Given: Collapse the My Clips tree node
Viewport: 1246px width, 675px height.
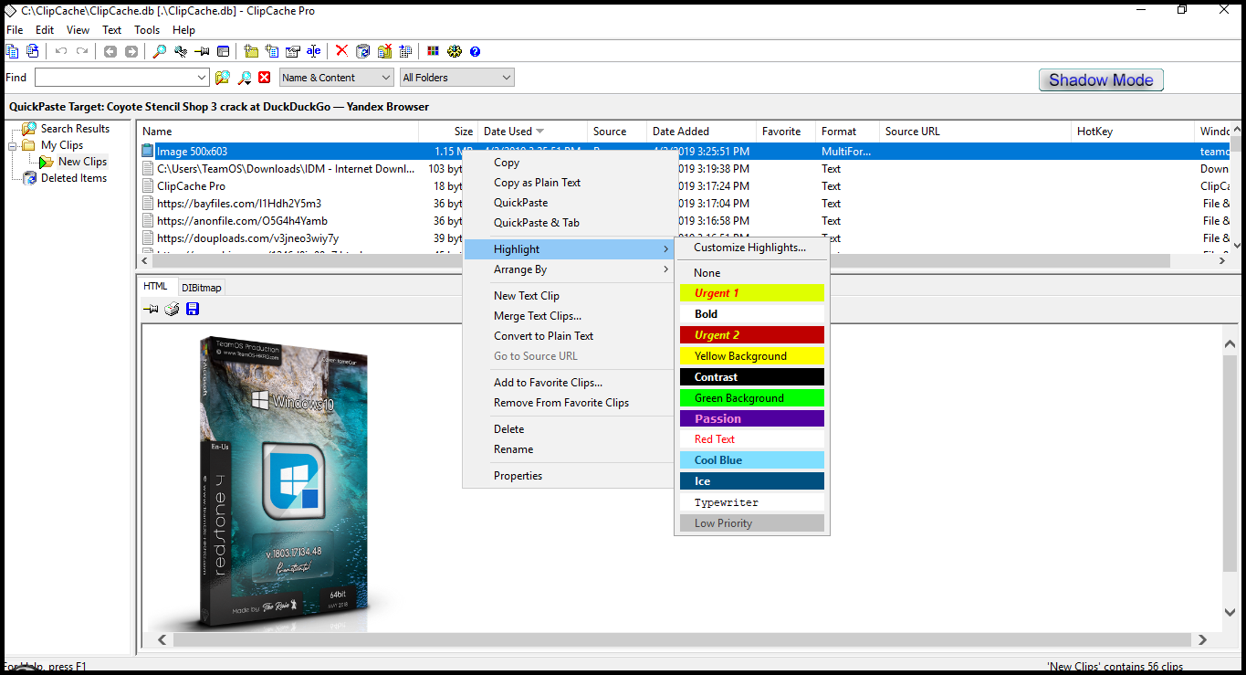Looking at the screenshot, I should tap(13, 145).
